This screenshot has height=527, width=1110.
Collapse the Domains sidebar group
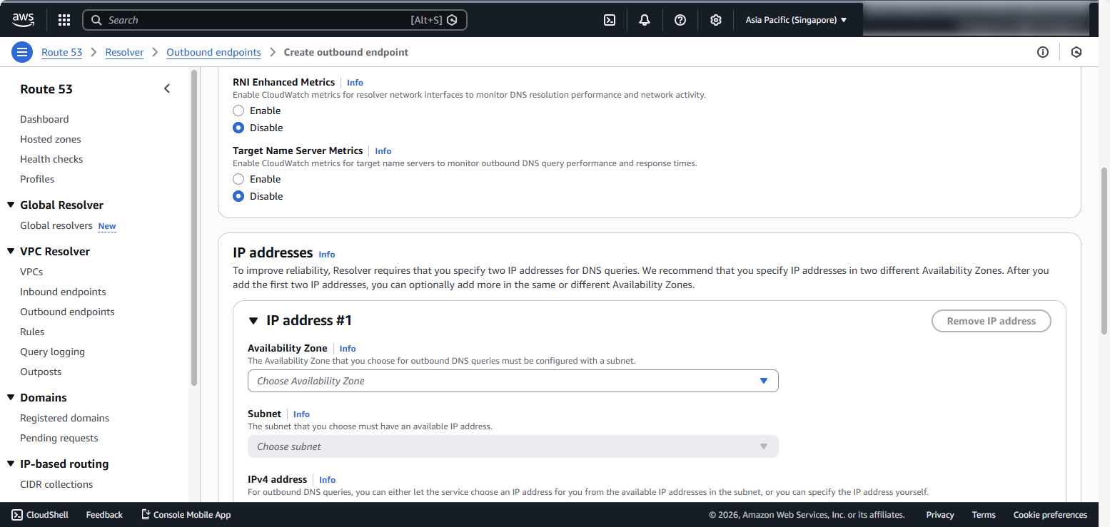[x=11, y=397]
